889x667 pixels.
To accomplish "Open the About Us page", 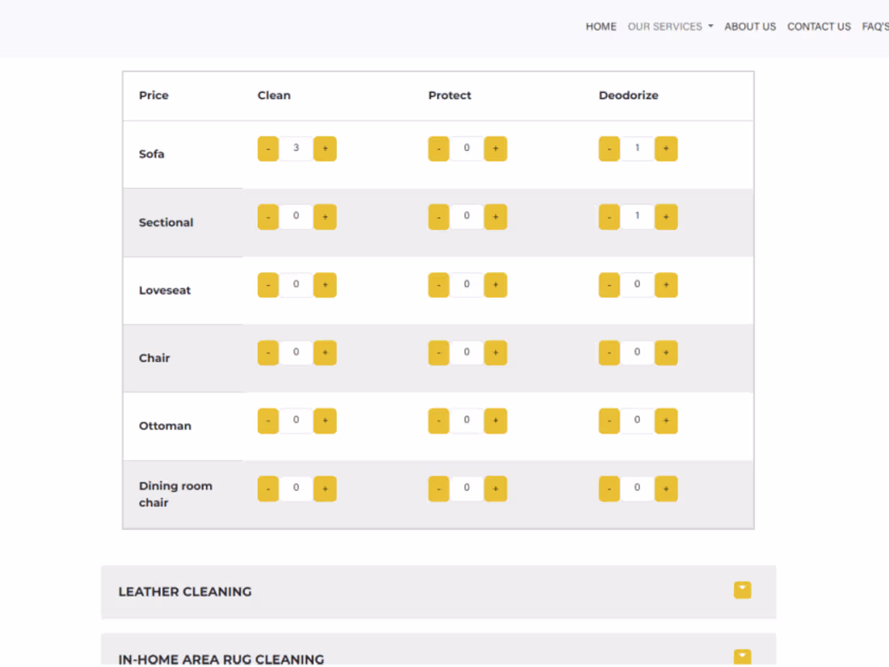I will click(750, 27).
